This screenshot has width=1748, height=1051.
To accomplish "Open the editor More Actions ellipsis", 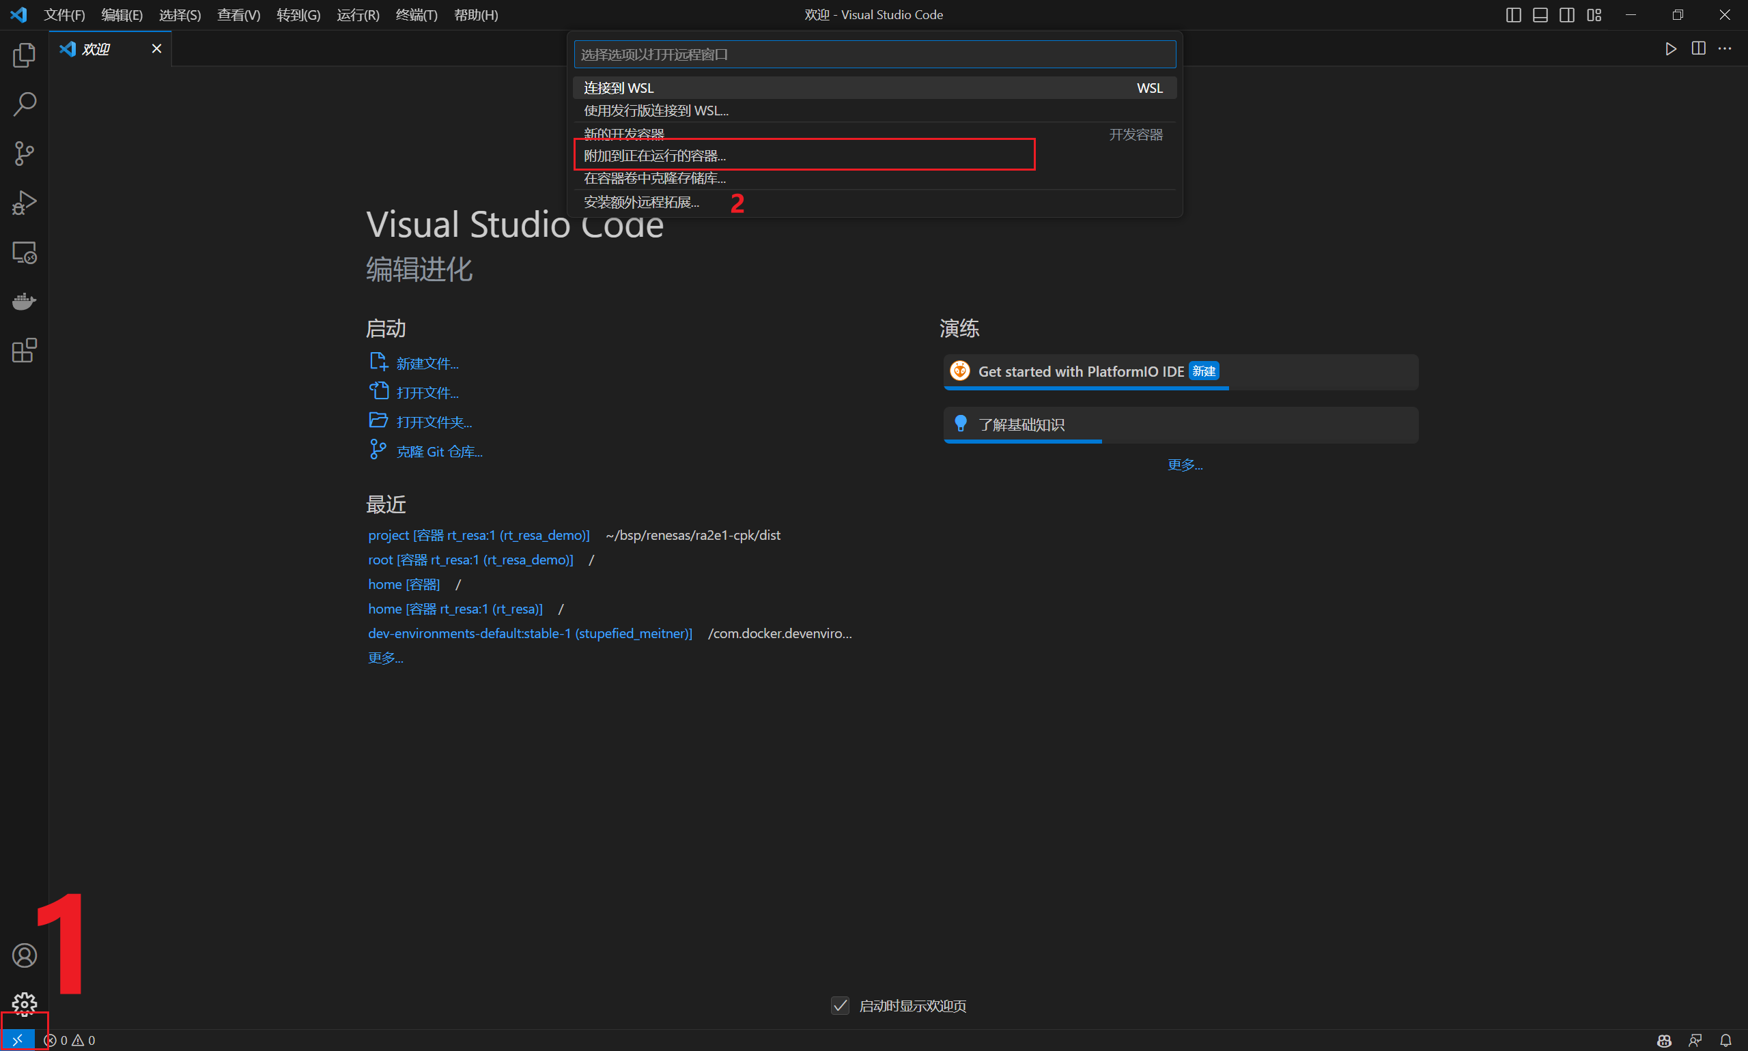I will [x=1725, y=48].
